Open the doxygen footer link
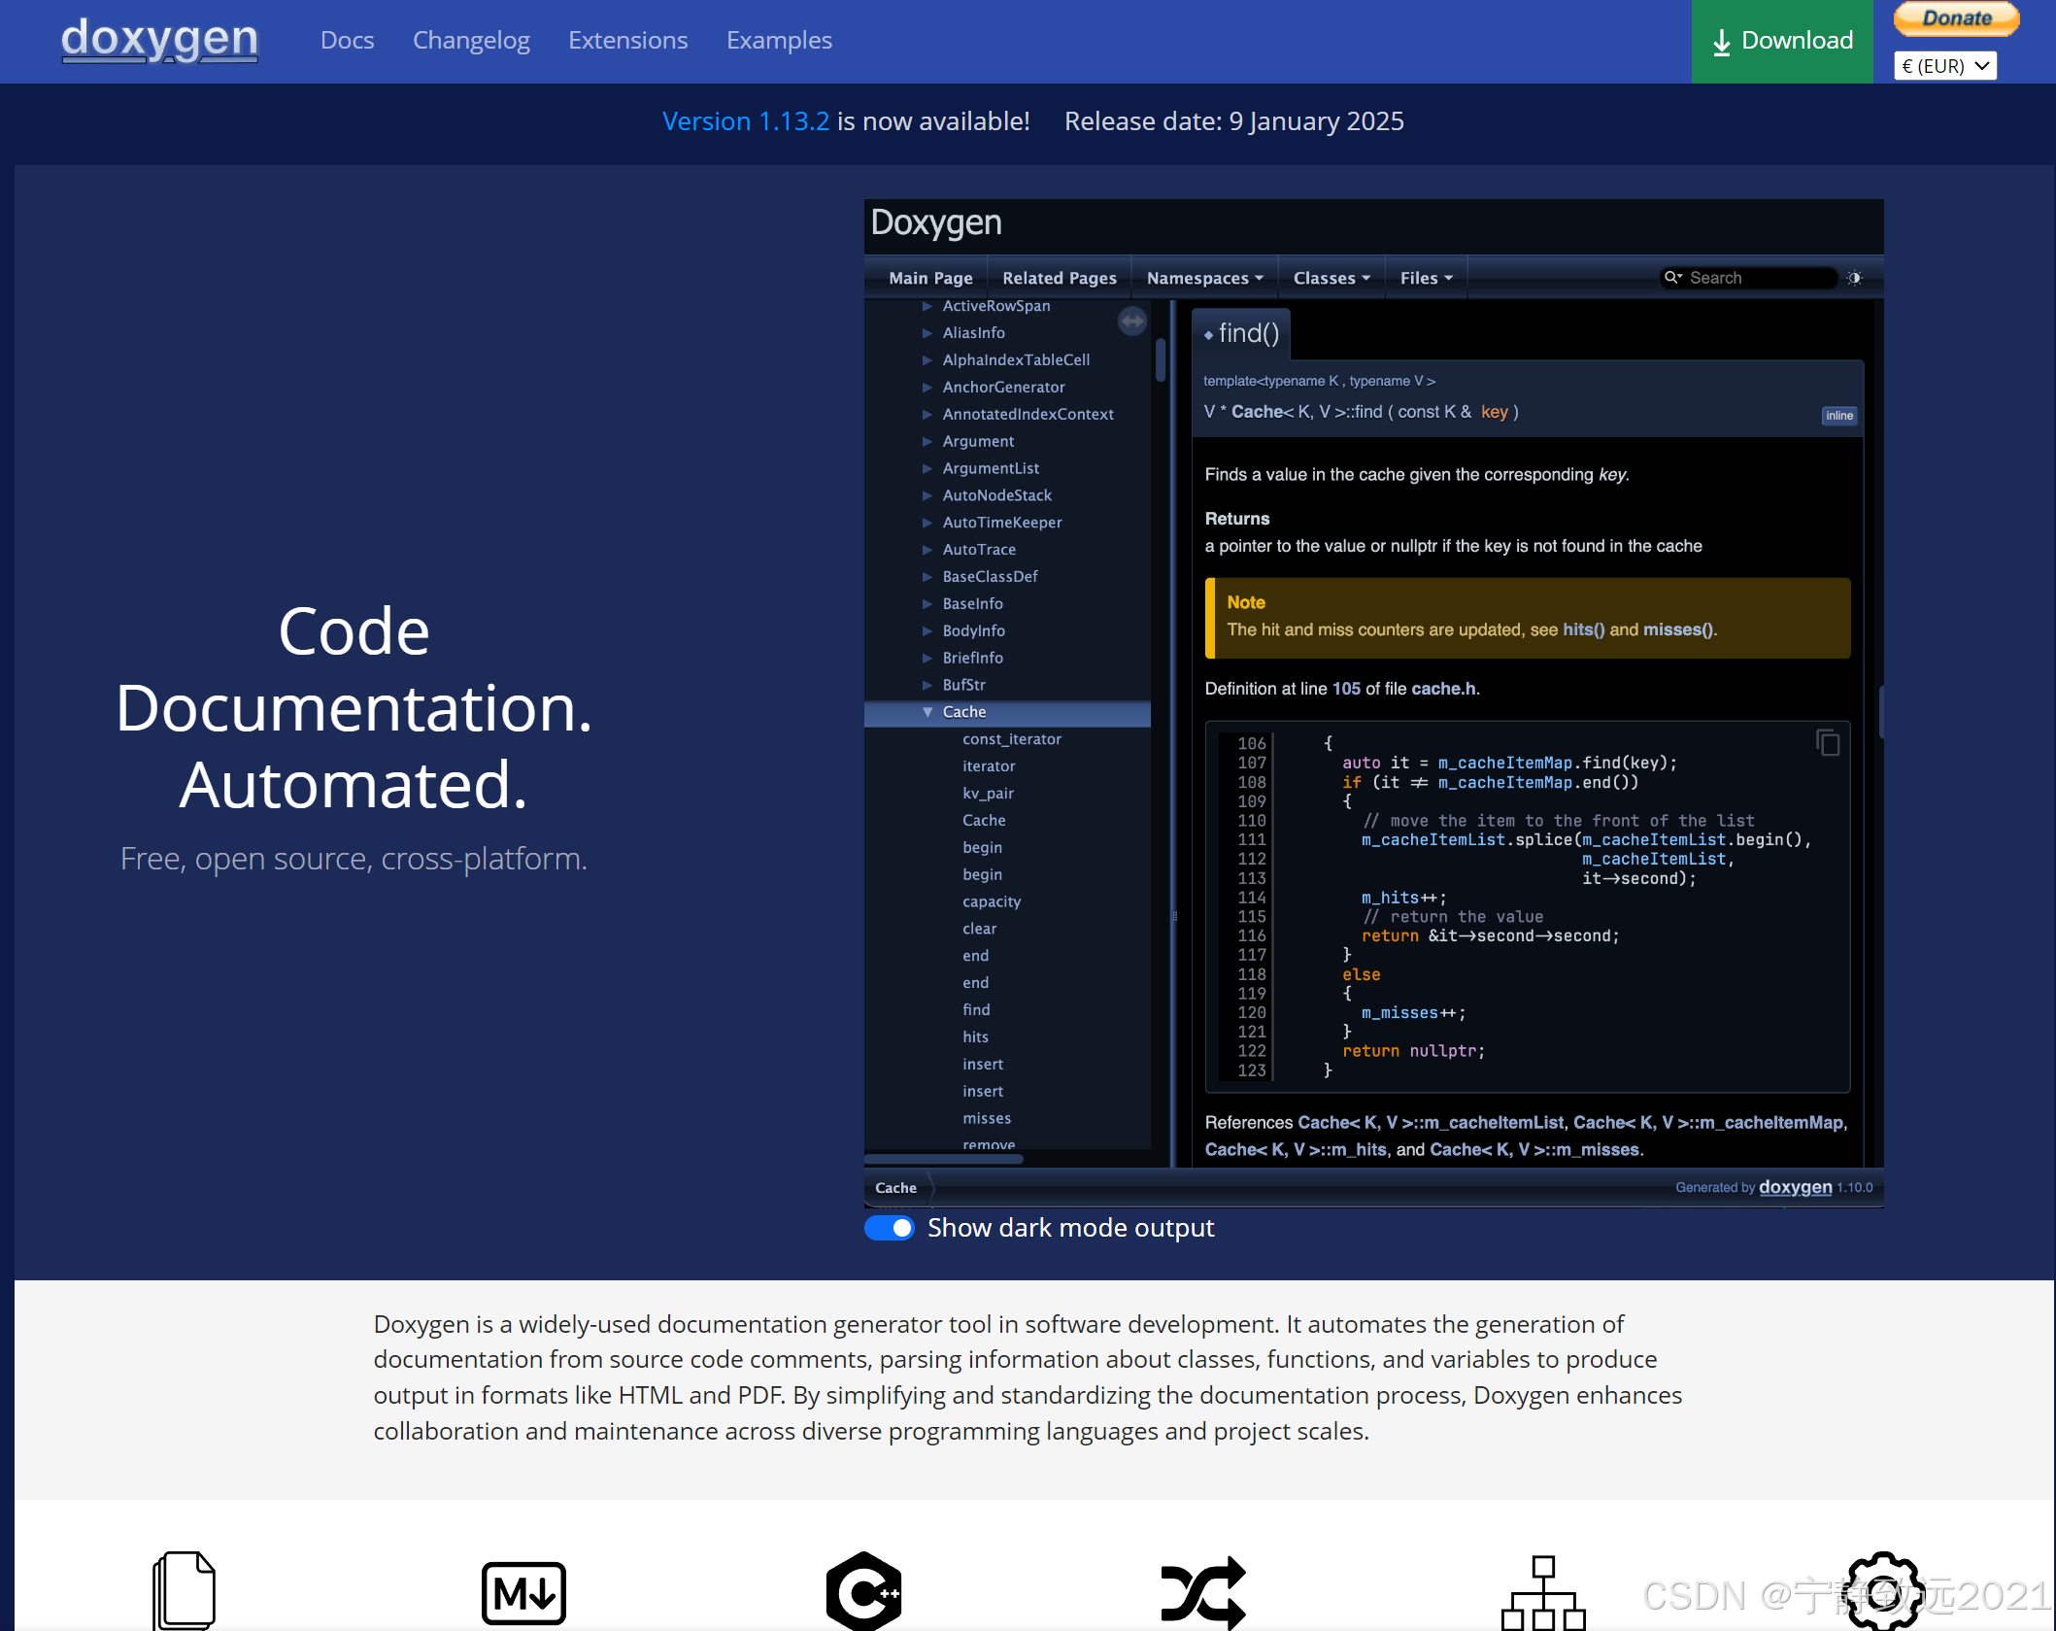The width and height of the screenshot is (2056, 1631). click(x=1795, y=1187)
